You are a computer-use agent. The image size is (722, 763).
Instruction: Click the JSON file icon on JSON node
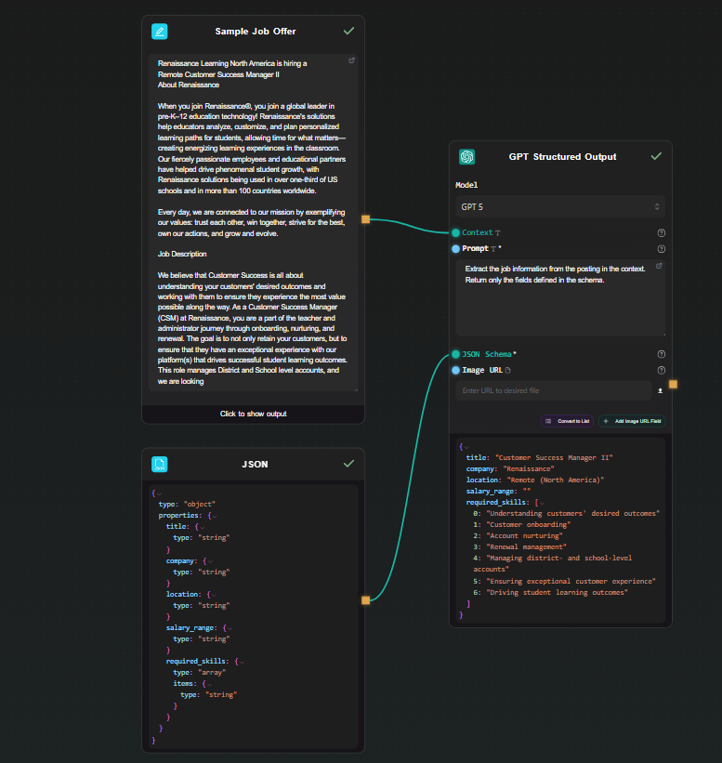click(x=160, y=465)
